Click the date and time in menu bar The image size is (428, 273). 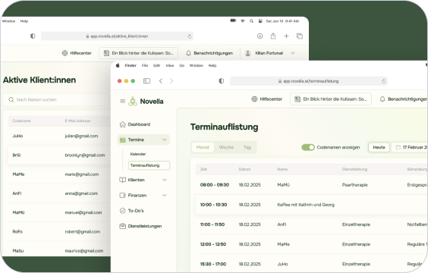pyautogui.click(x=282, y=21)
